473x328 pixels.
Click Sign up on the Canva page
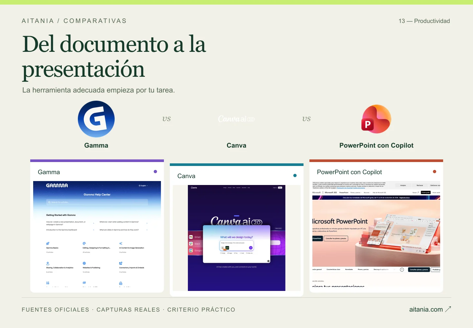[275, 188]
